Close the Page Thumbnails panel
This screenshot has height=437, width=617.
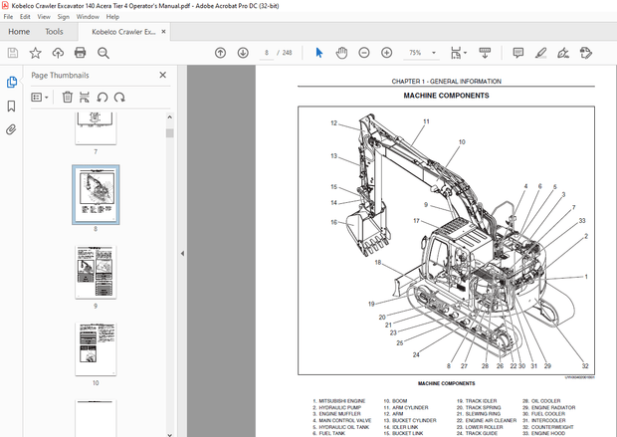click(x=163, y=75)
